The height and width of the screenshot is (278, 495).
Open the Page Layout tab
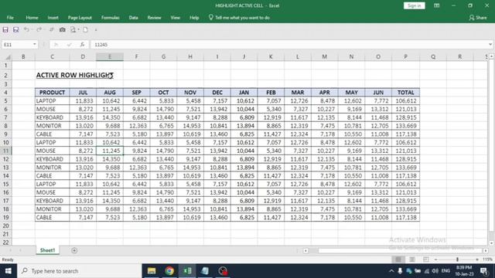coord(80,18)
